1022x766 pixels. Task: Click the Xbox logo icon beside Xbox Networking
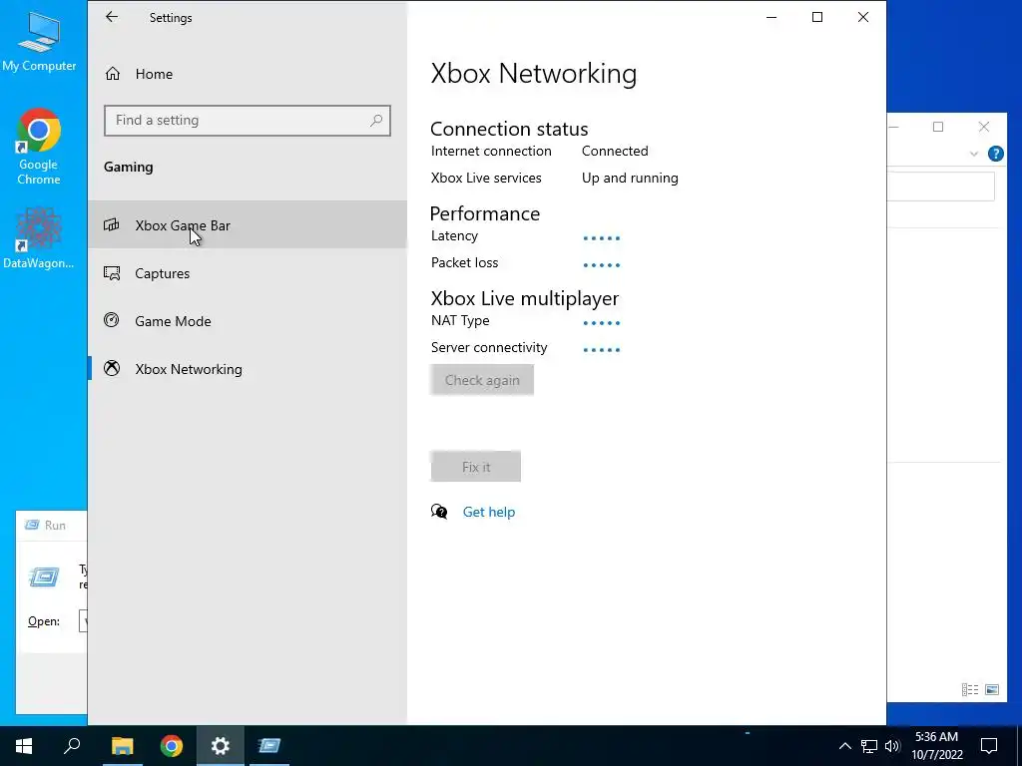pyautogui.click(x=112, y=369)
